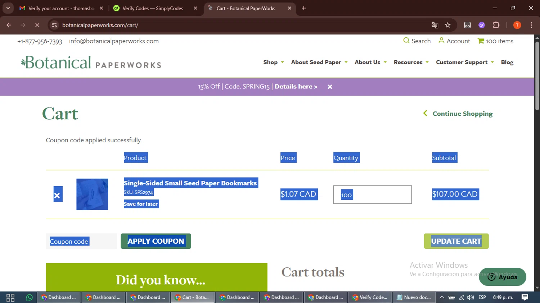Open the volume control in system tray
The height and width of the screenshot is (303, 540).
(471, 298)
